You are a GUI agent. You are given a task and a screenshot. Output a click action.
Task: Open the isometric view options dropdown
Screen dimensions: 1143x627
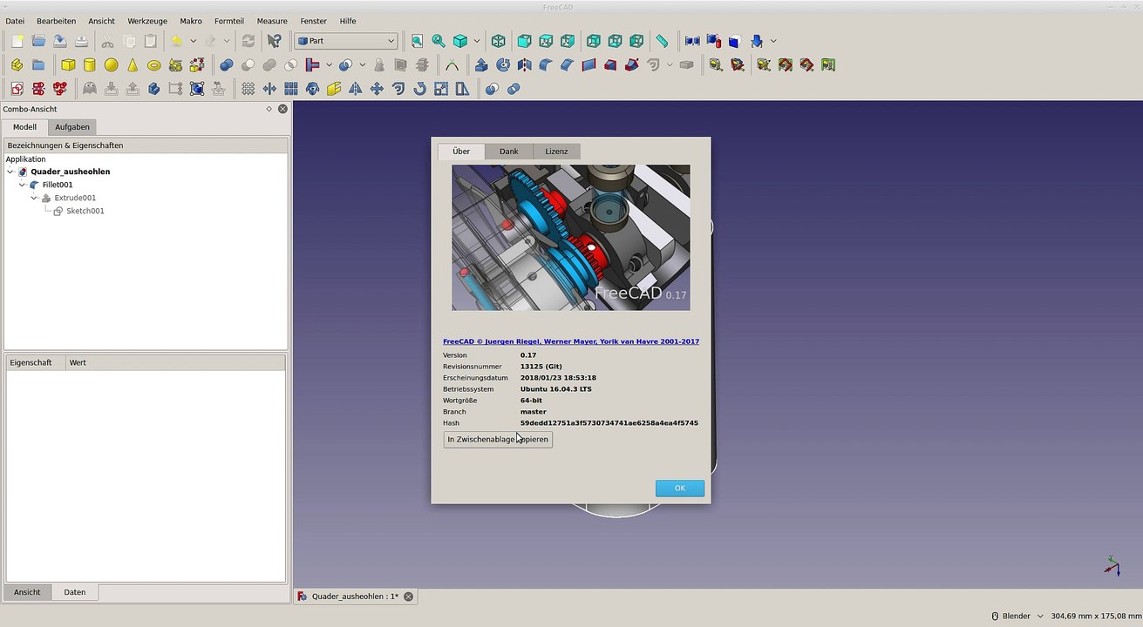click(x=477, y=41)
